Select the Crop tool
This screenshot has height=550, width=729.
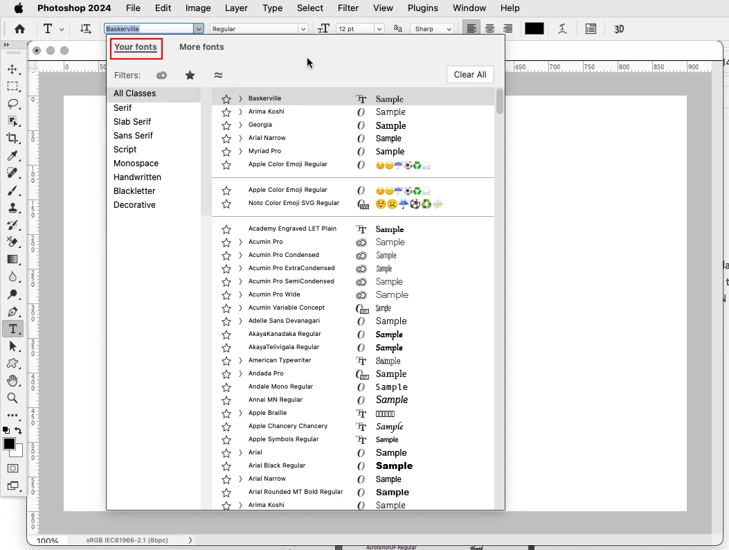click(x=12, y=139)
